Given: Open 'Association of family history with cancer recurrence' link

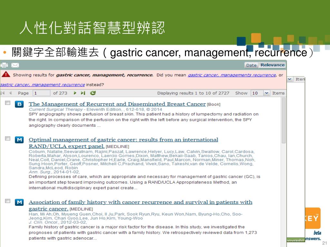Looking at the screenshot, I should (x=141, y=206).
